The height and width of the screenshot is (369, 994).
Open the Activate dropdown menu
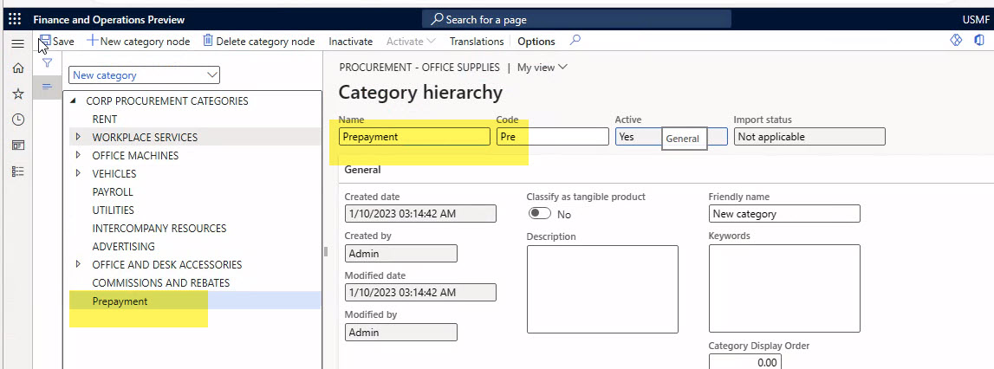(411, 42)
